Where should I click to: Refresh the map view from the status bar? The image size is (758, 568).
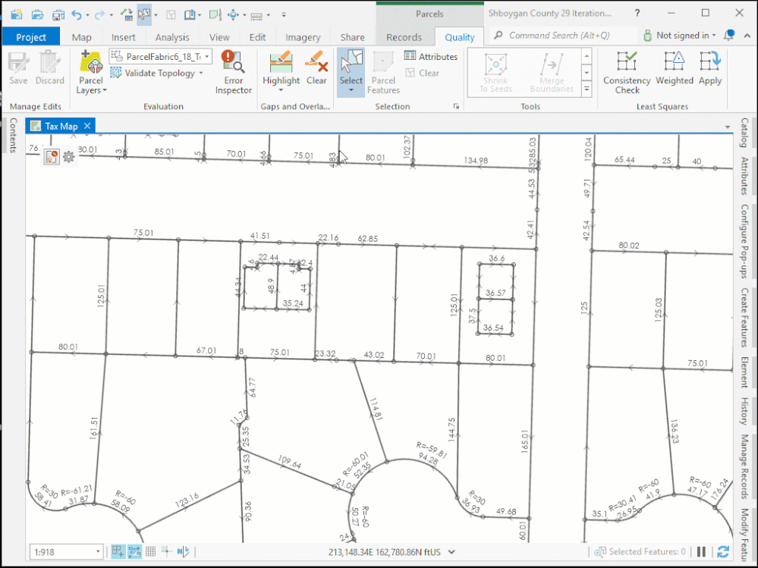(723, 551)
